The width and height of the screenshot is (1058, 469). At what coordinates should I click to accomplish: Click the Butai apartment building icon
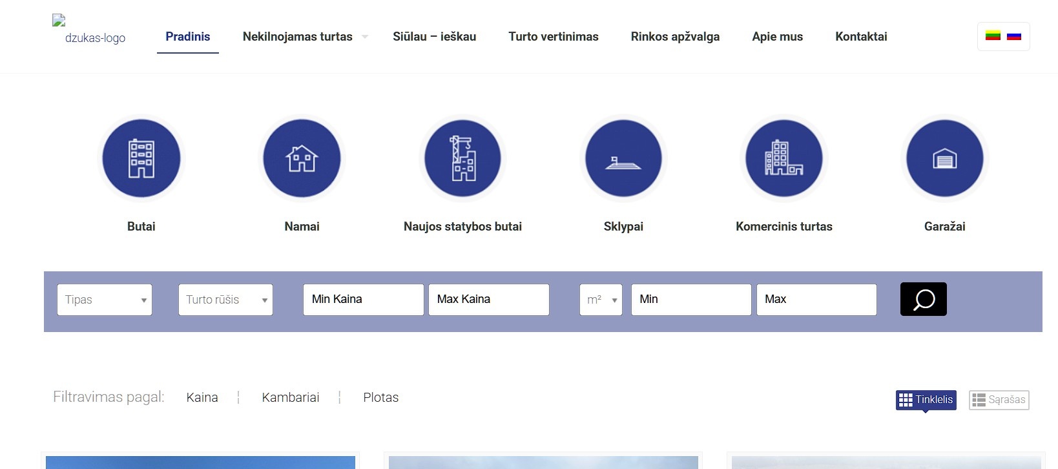[141, 158]
